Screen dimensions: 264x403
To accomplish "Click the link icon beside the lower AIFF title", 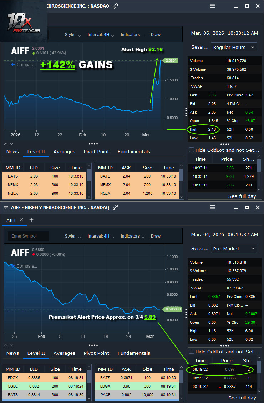I will (115, 207).
